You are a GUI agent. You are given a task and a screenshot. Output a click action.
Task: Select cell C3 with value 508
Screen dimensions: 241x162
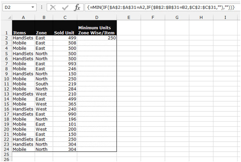coord(65,43)
